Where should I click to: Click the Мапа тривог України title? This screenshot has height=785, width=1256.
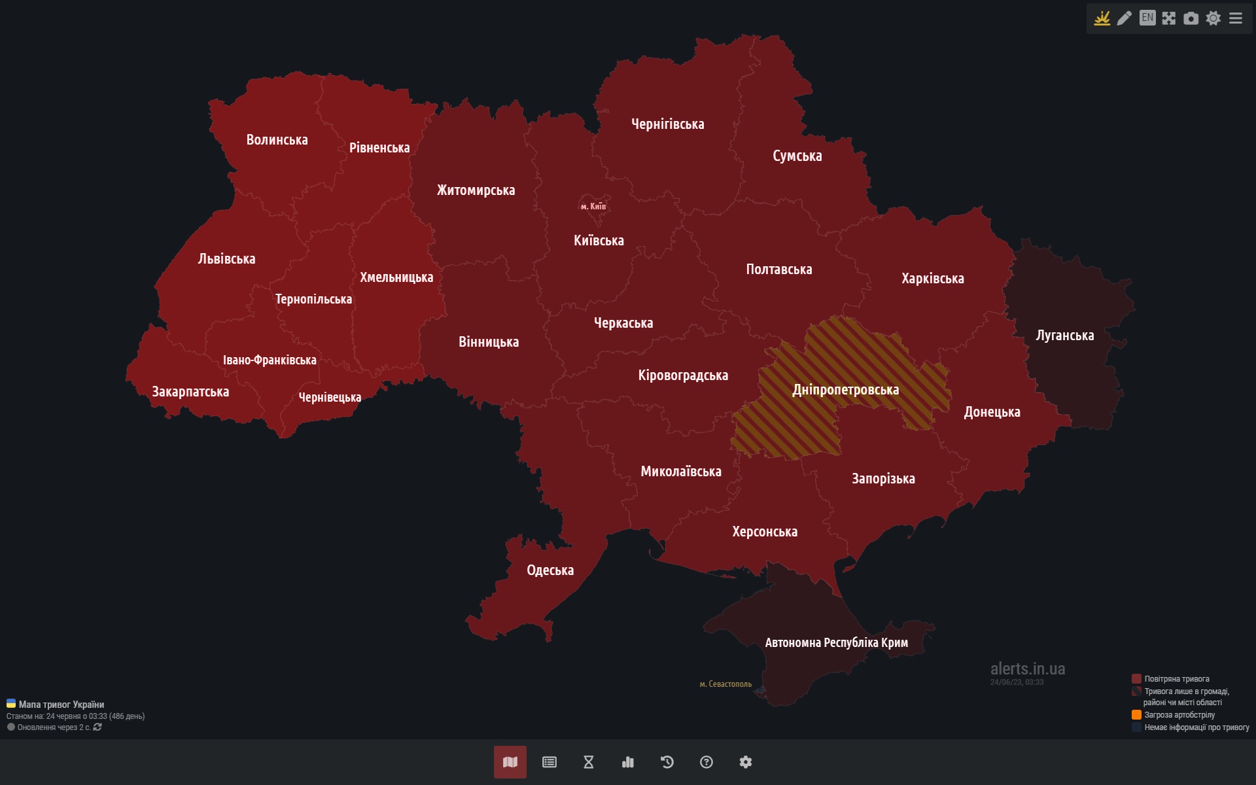(x=61, y=705)
